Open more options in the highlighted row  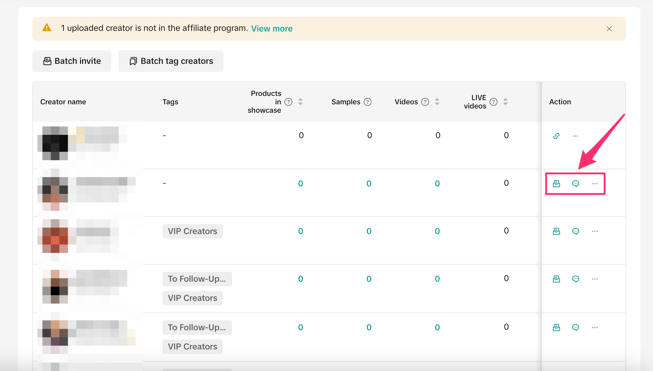tap(595, 184)
